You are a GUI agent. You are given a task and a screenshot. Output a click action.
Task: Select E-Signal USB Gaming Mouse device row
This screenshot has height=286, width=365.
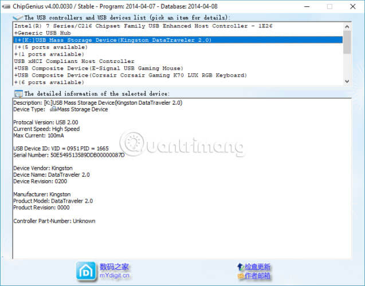(x=178, y=68)
